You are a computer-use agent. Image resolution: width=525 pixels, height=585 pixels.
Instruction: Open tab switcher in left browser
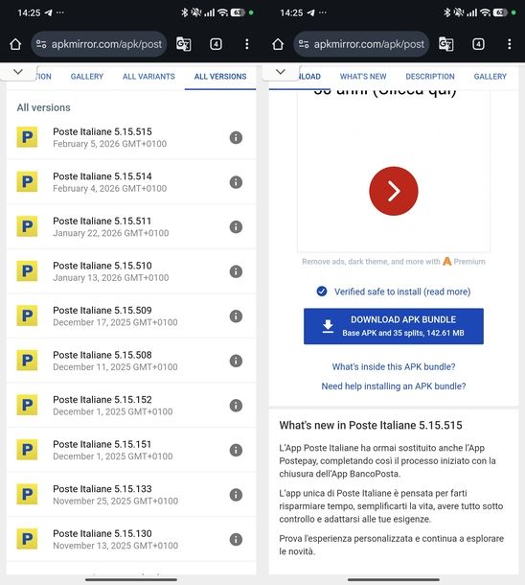(216, 44)
